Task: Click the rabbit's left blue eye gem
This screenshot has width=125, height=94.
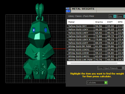Action: pos(34,30)
